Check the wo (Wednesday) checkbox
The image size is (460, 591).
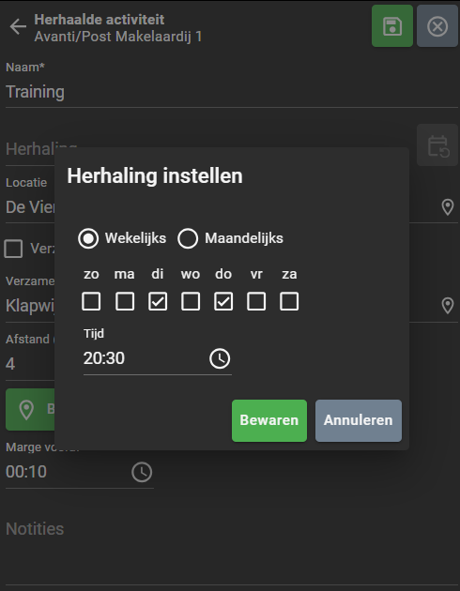191,301
